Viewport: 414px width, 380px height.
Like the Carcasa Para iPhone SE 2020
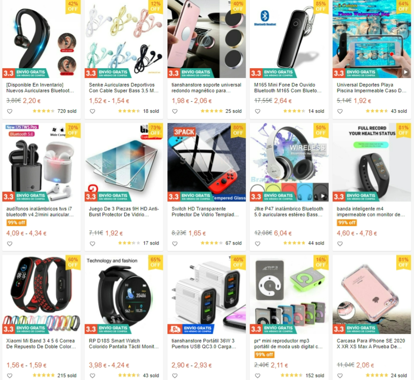[340, 376]
